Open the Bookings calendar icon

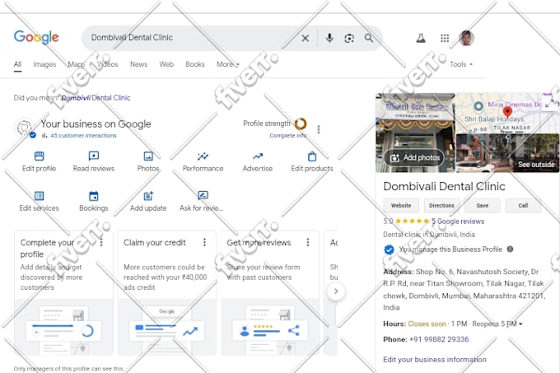click(94, 196)
